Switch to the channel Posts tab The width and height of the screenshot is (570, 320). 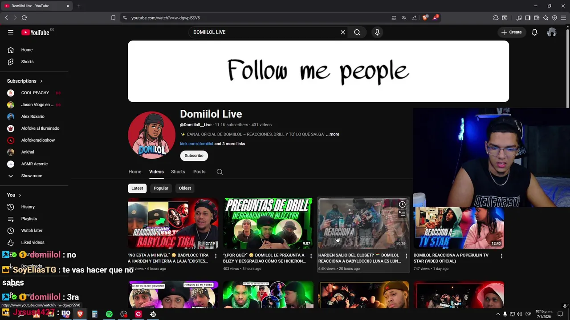pyautogui.click(x=199, y=172)
